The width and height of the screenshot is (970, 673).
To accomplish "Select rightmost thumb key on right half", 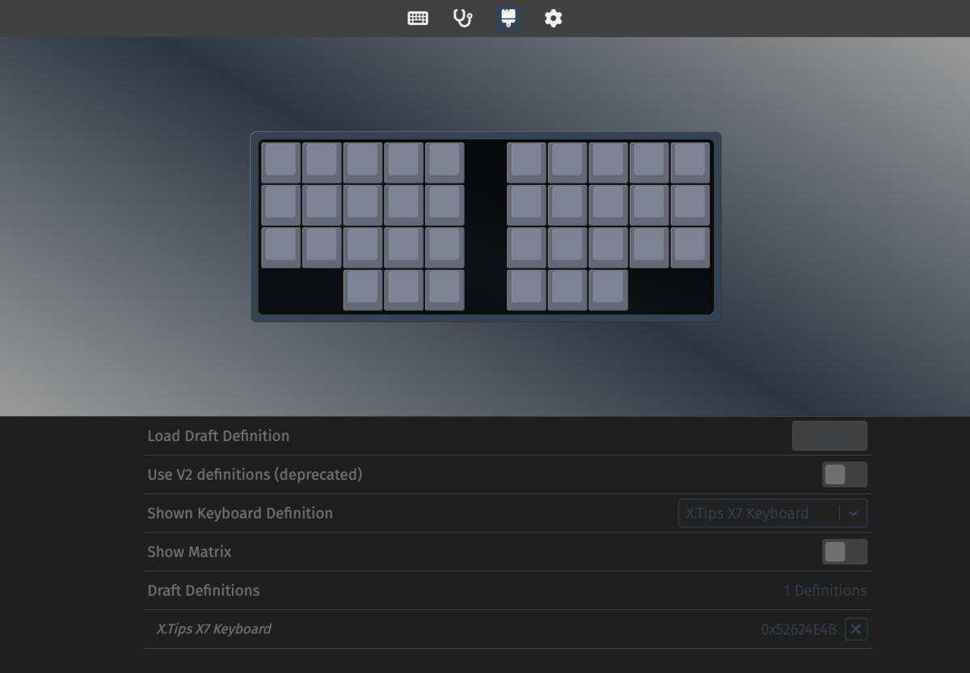I will tap(608, 290).
